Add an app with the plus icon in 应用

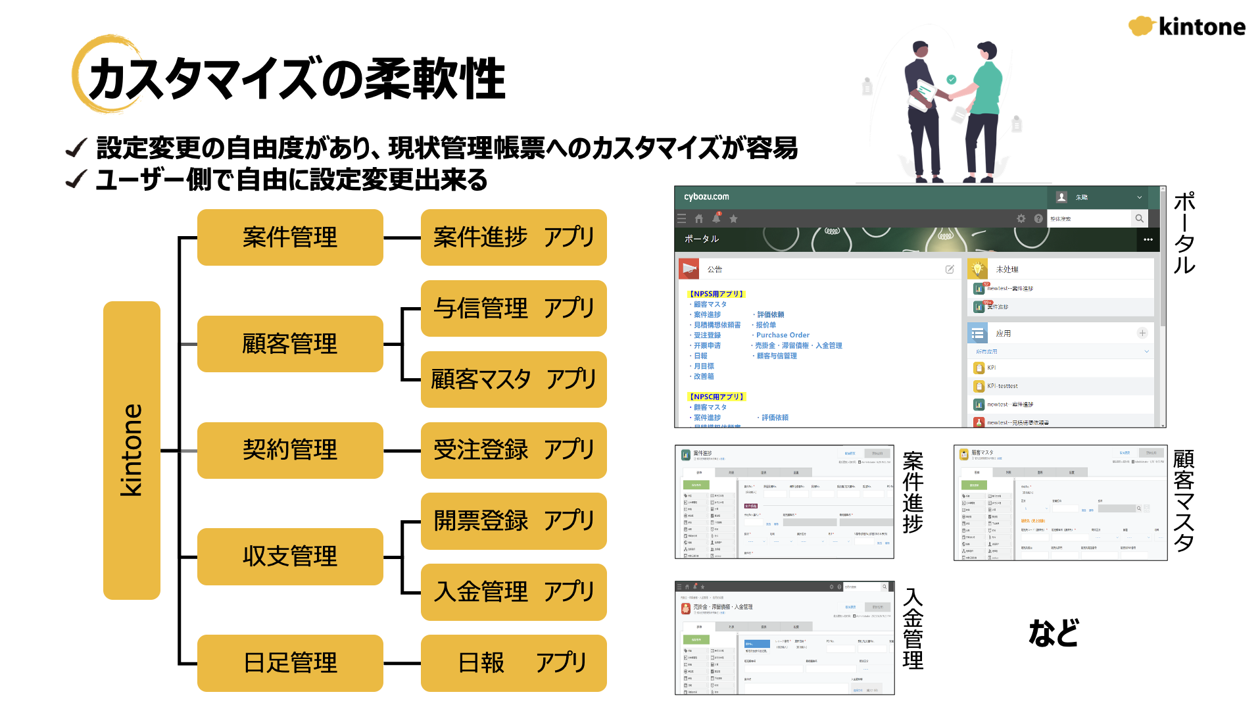[1142, 333]
